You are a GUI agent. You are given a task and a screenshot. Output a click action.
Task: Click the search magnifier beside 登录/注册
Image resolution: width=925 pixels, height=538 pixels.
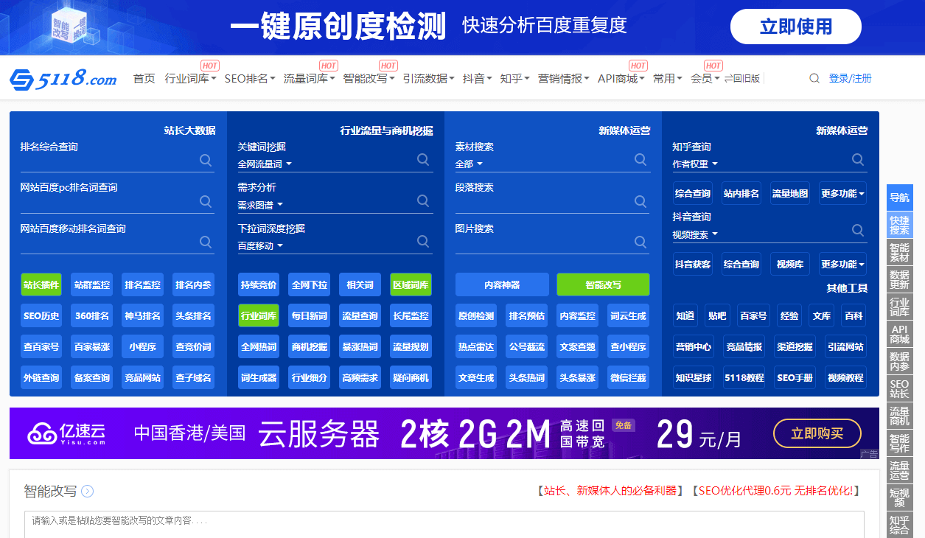click(x=814, y=77)
